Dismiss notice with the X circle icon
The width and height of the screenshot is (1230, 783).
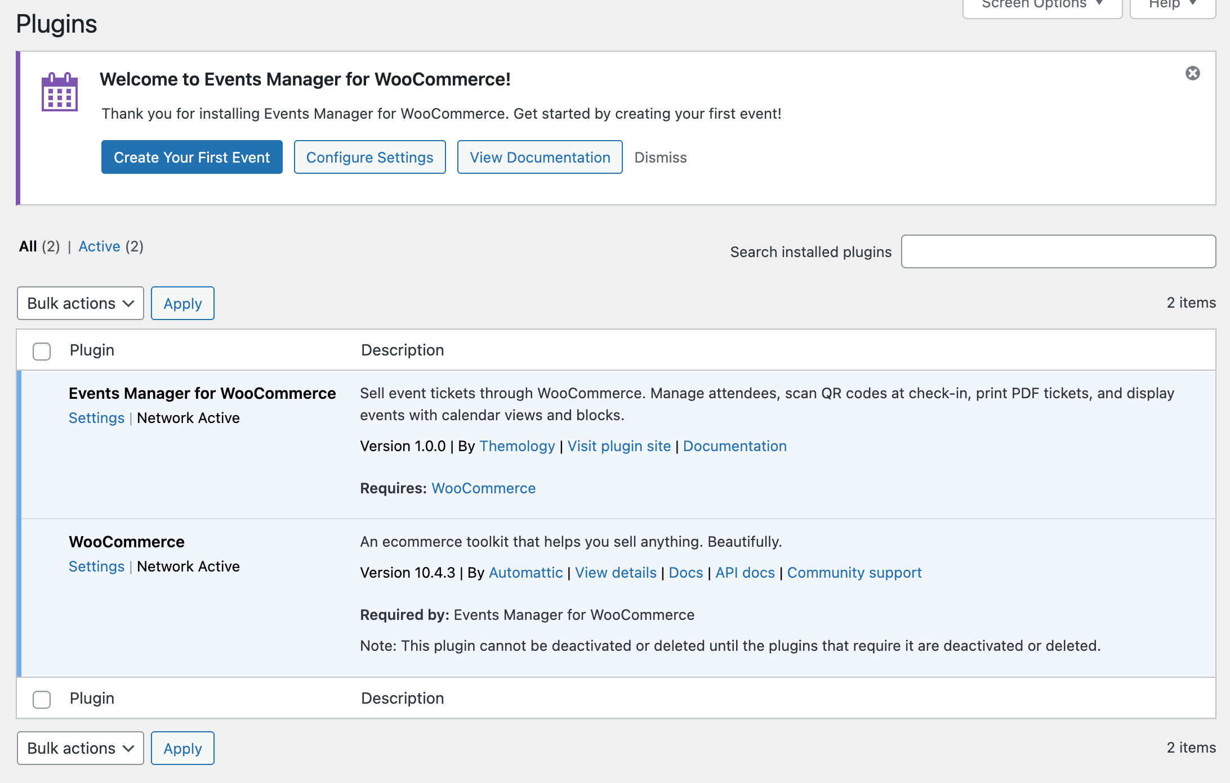1192,73
